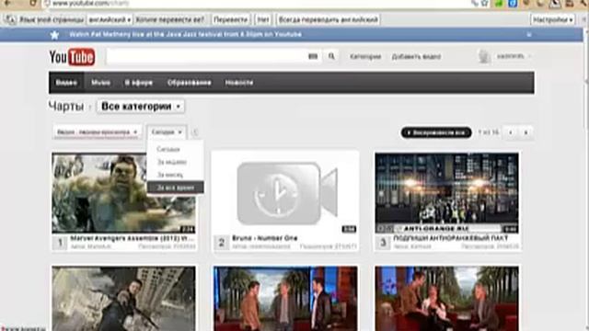Choose За все время in the period menu
Screen dimensions: 589x331
click(x=176, y=188)
